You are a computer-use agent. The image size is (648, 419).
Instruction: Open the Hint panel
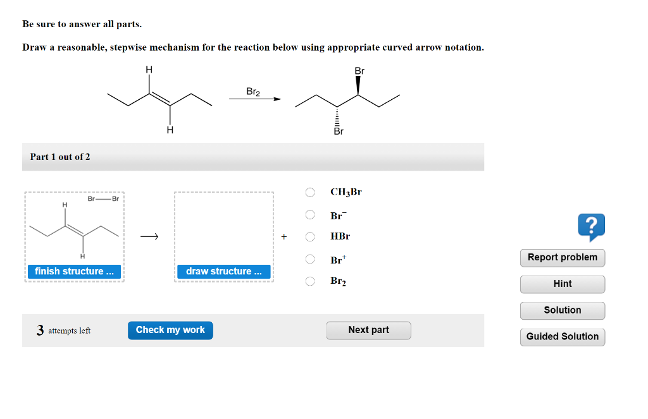point(562,284)
